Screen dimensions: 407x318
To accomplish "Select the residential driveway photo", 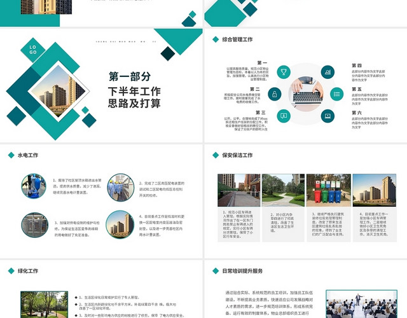I will click(x=239, y=190).
